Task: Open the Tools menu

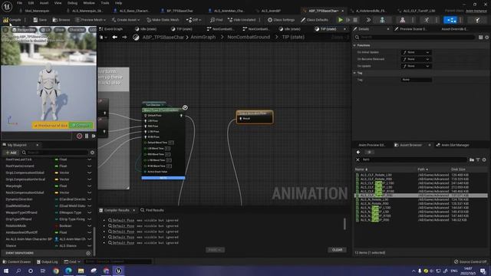Action: pyautogui.click(x=105, y=3)
